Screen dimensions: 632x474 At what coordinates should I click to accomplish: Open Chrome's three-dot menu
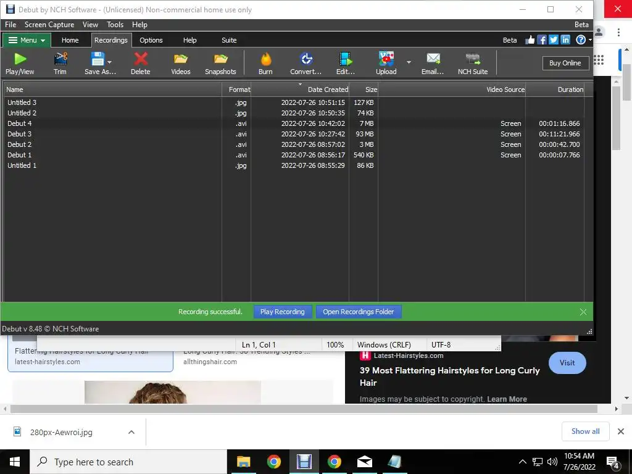click(x=618, y=32)
